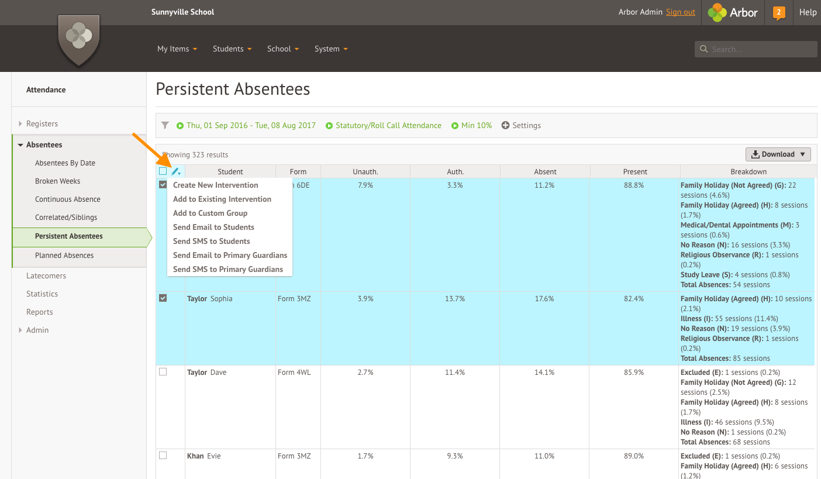Click the Breakdown column header
Screen dimensions: 821x479
[x=748, y=172]
